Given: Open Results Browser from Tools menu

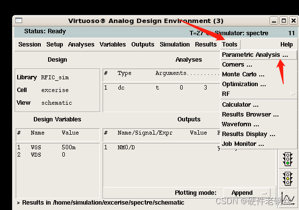Looking at the screenshot, I should pos(258,115).
